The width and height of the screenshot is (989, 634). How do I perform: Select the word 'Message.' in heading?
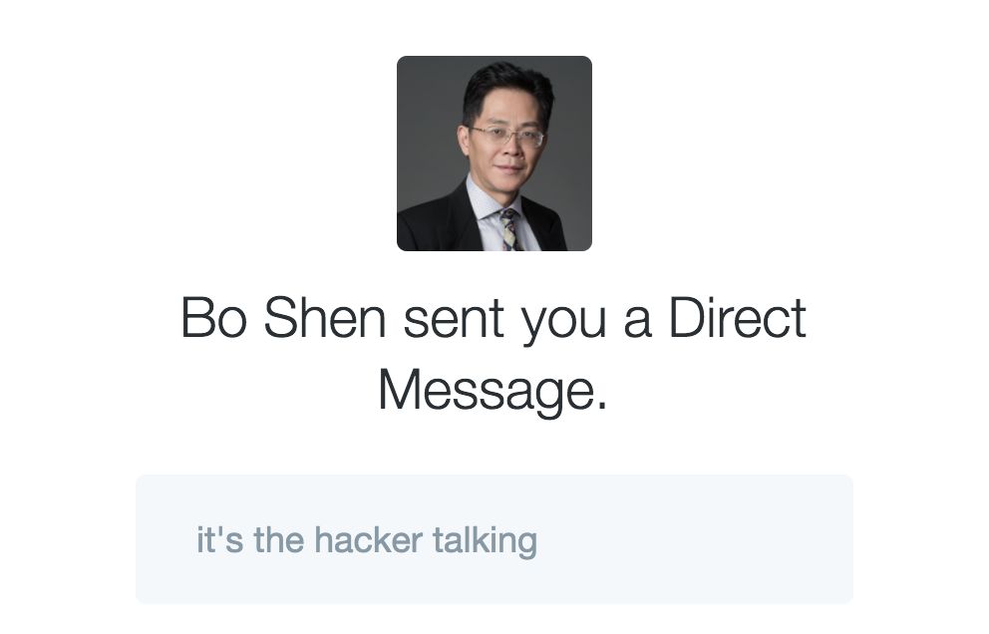pos(493,391)
